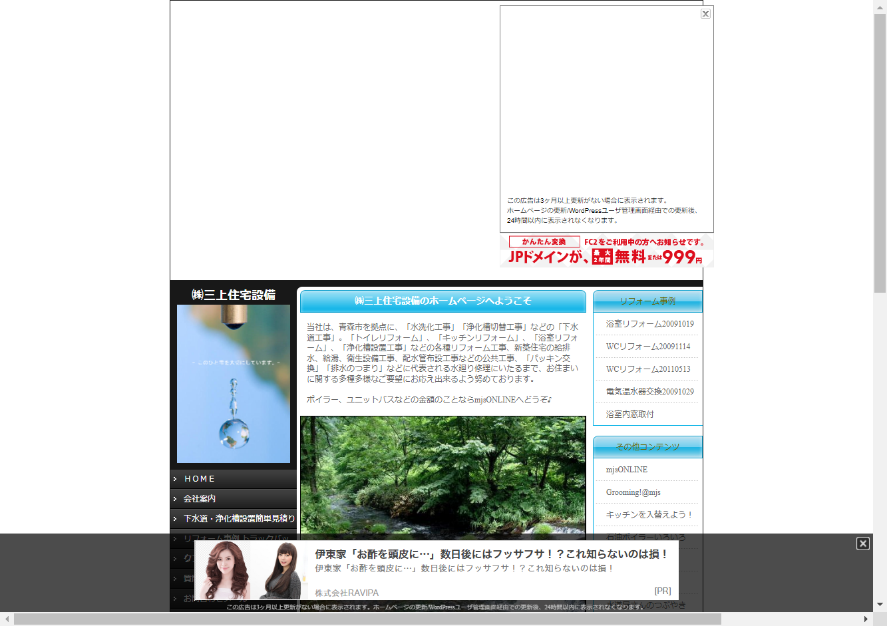Click the ㈱三上住宅設備 site title
Viewport: 887px width, 626px height.
pos(234,295)
